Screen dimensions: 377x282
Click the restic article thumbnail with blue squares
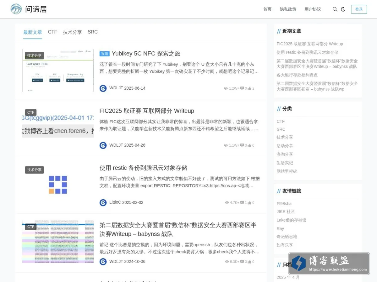point(58,185)
